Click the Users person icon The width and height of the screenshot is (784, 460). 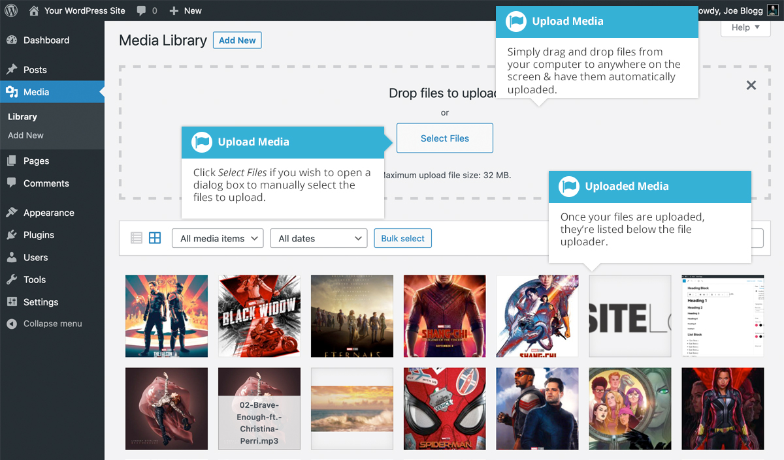(12, 257)
